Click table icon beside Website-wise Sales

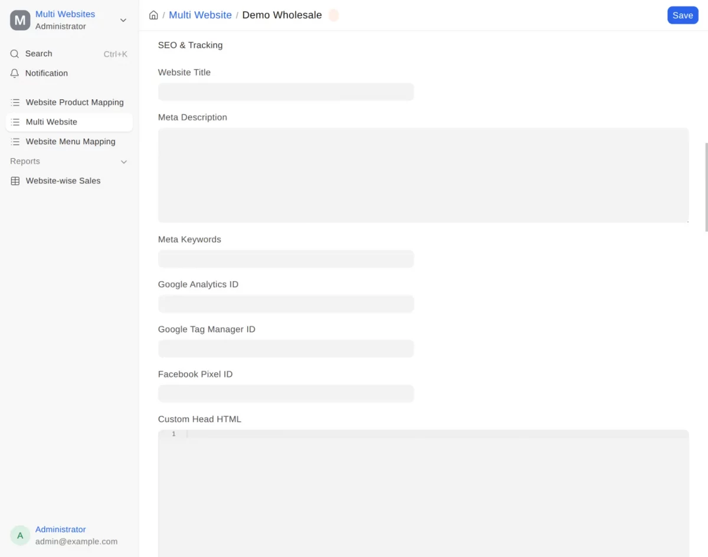click(15, 181)
